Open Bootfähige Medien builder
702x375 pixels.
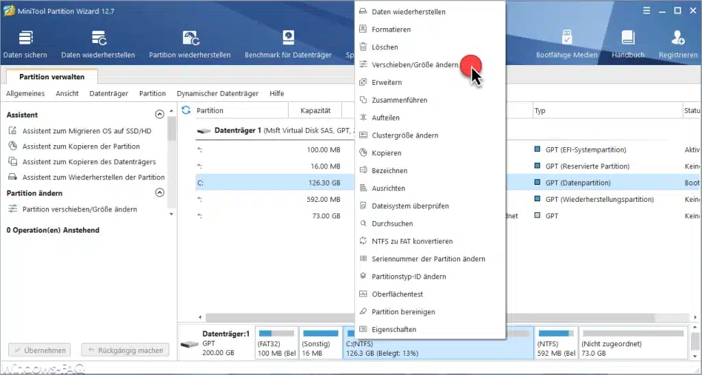[567, 44]
